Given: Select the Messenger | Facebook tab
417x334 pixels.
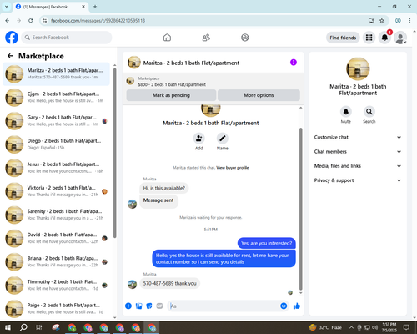Looking at the screenshot, I should 50,7.
